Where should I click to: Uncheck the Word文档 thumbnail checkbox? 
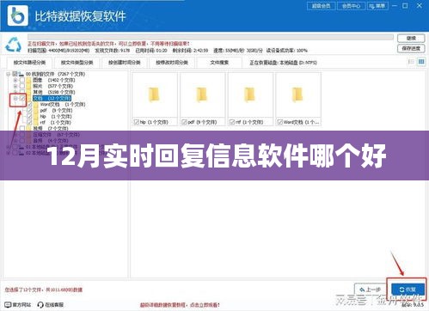tap(279, 122)
